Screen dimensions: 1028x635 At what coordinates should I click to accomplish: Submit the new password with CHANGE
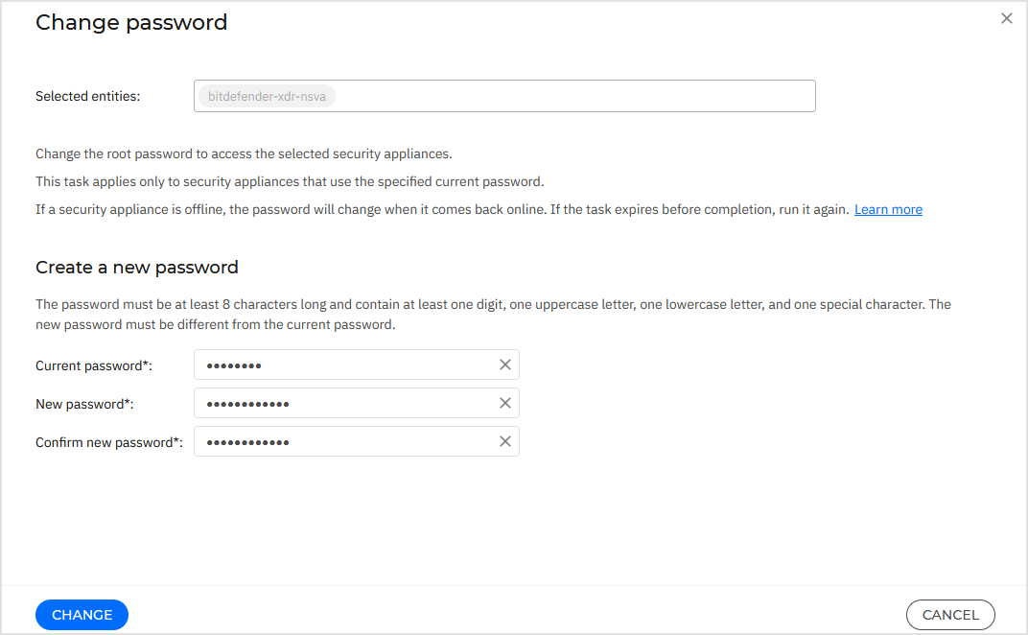tap(82, 615)
